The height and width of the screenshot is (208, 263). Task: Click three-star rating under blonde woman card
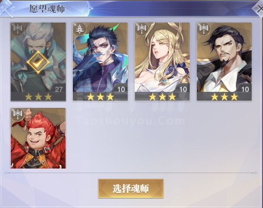pos(162,97)
